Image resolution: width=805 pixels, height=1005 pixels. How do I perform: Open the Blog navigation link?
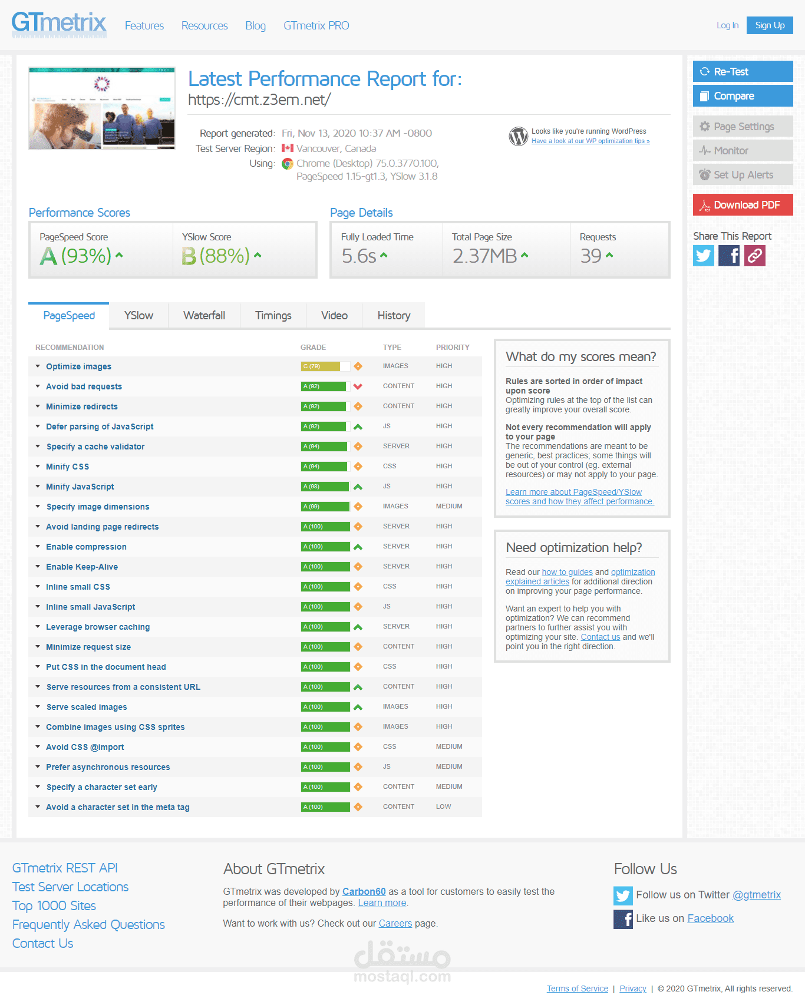[x=256, y=25]
